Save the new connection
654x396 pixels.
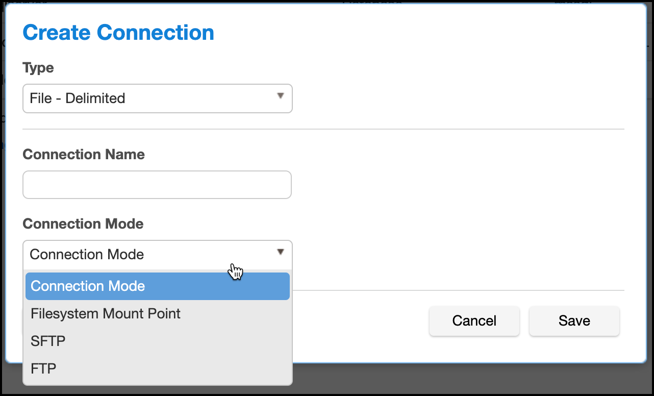pos(574,321)
